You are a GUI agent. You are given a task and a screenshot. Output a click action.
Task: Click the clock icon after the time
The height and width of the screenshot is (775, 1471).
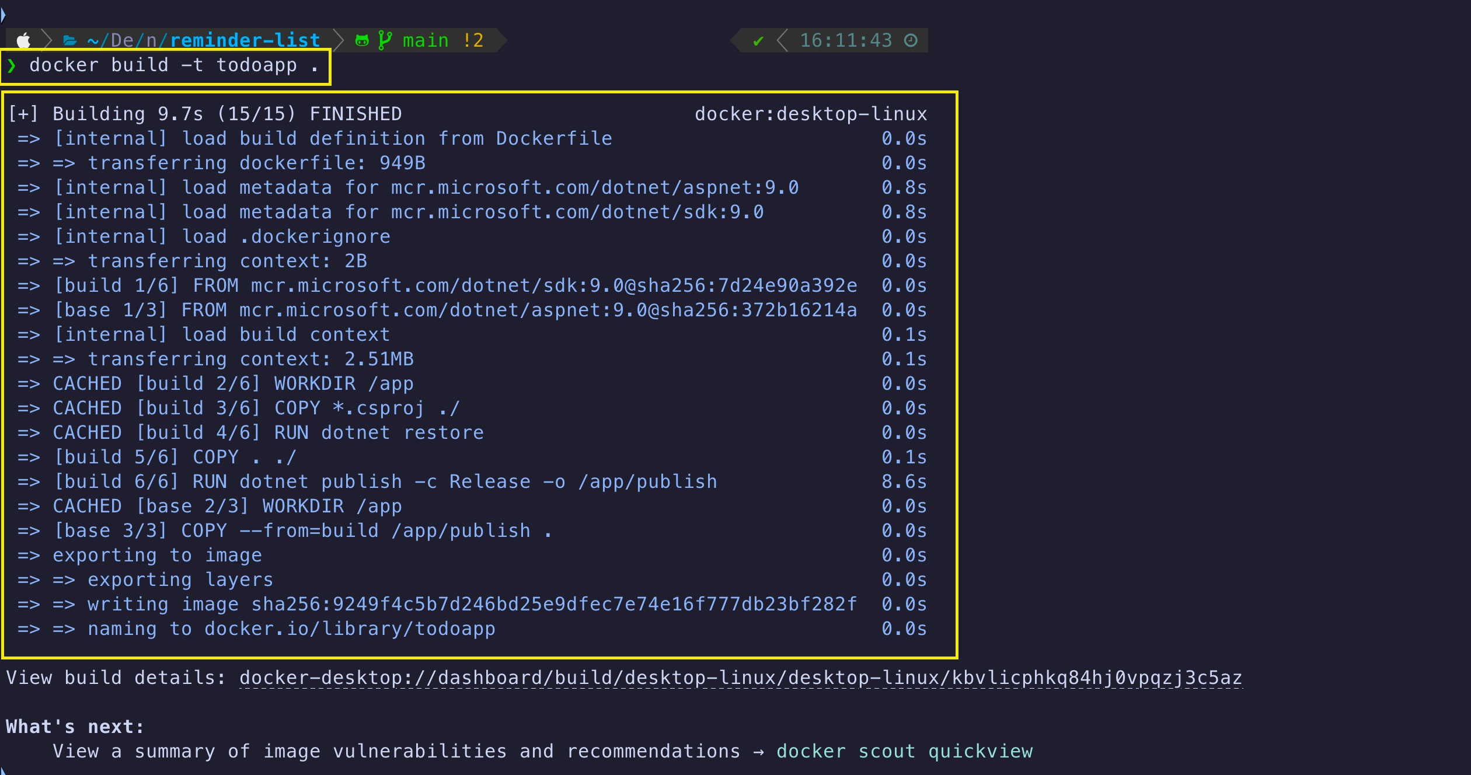[911, 40]
